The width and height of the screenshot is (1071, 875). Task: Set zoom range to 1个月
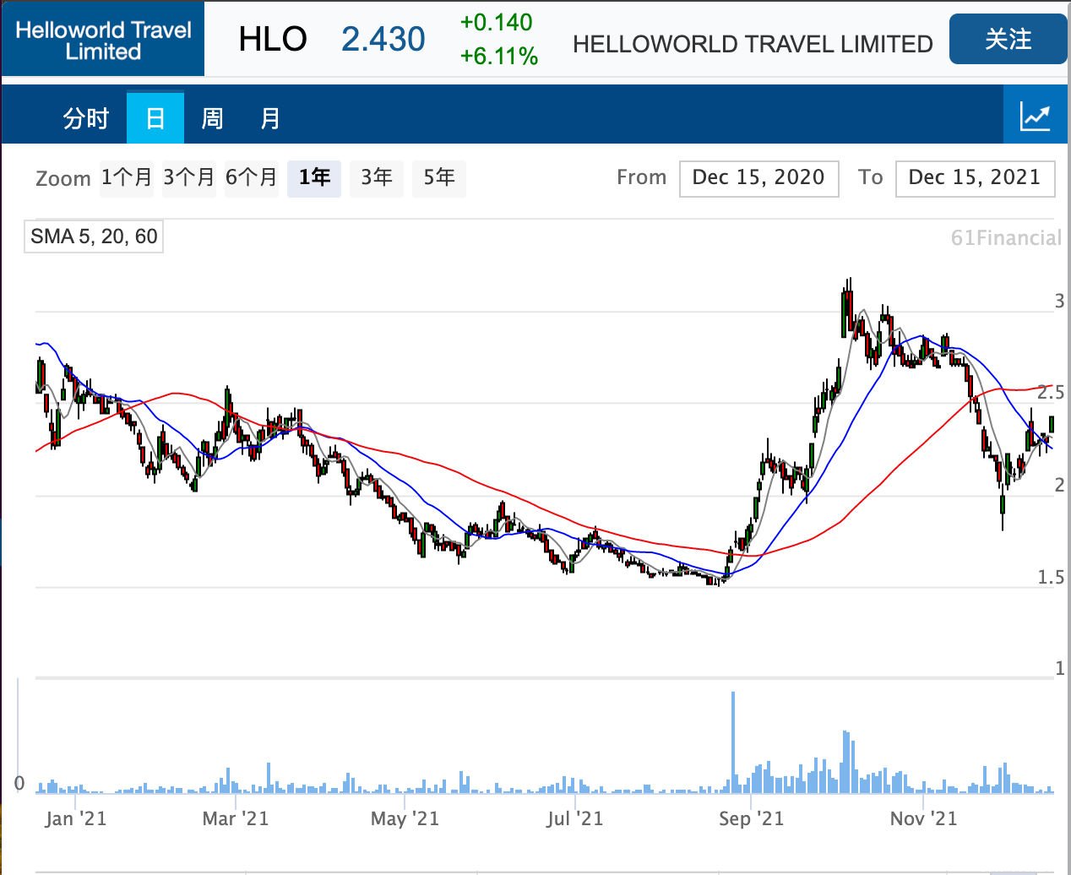click(127, 178)
